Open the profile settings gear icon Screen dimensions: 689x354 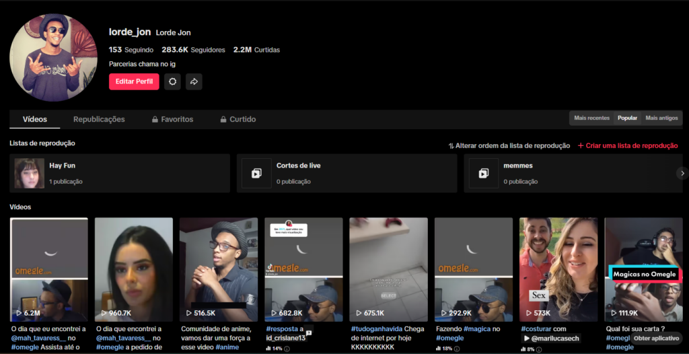tap(173, 81)
